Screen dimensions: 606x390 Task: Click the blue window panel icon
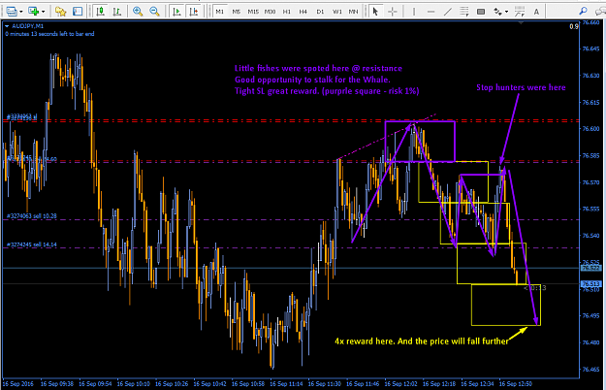pos(78,12)
